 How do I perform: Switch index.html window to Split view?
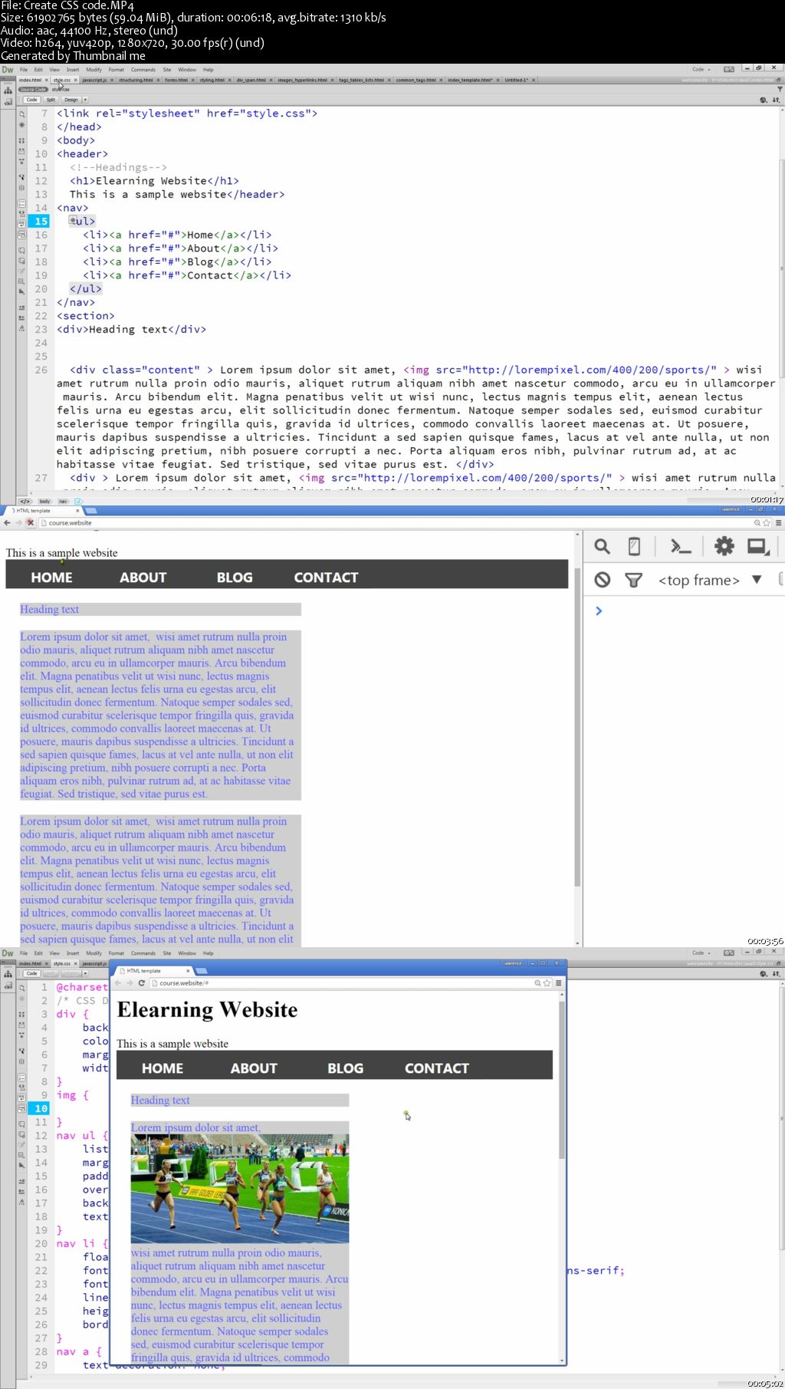(51, 100)
